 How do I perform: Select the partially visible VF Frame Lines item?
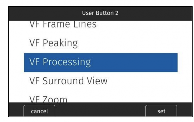pyautogui.click(x=62, y=24)
